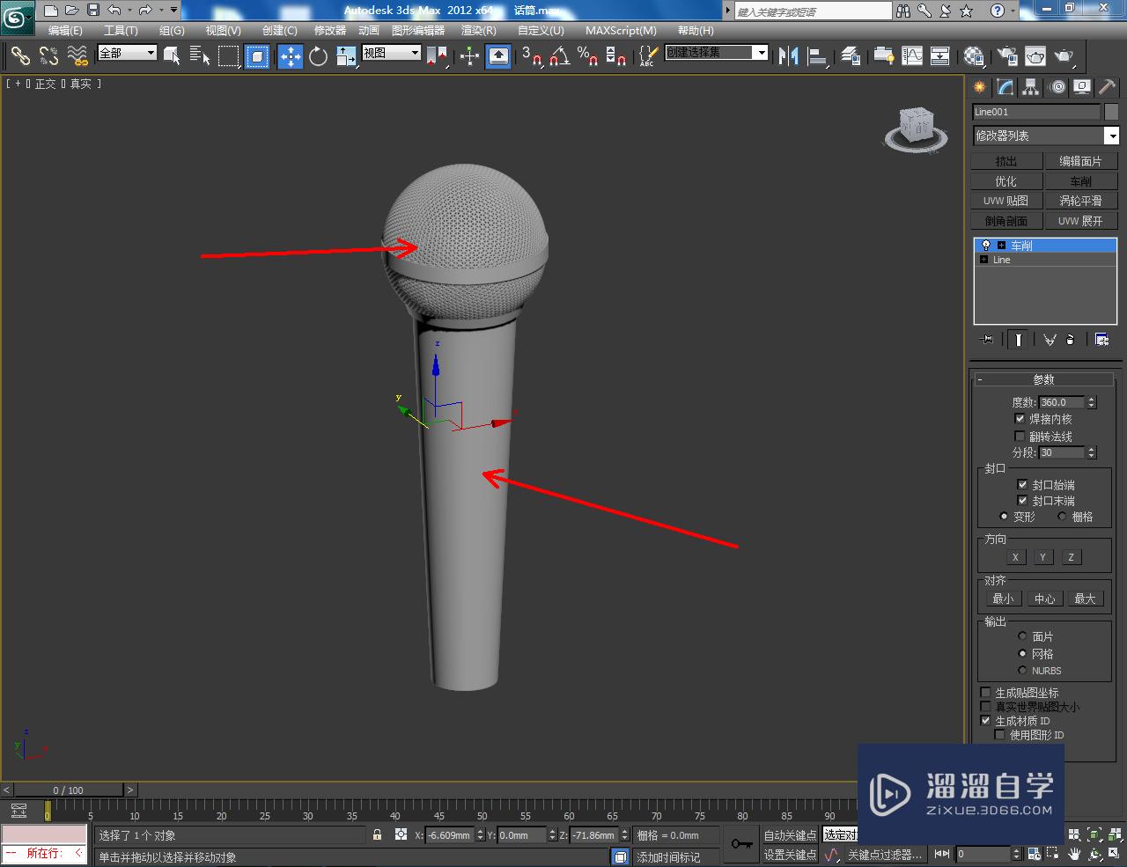This screenshot has width=1127, height=867.
Task: Open the Curve Editor icon
Action: [912, 56]
